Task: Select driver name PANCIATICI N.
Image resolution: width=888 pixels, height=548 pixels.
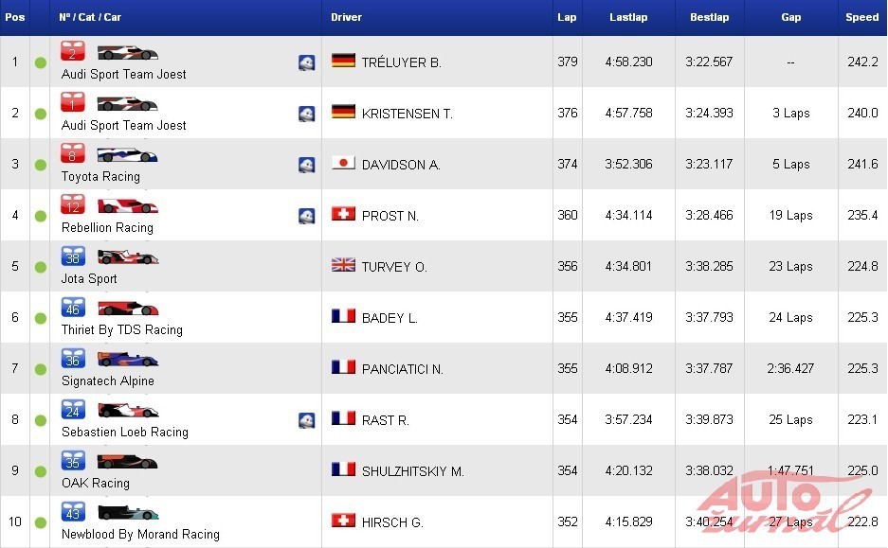Action: pos(402,369)
